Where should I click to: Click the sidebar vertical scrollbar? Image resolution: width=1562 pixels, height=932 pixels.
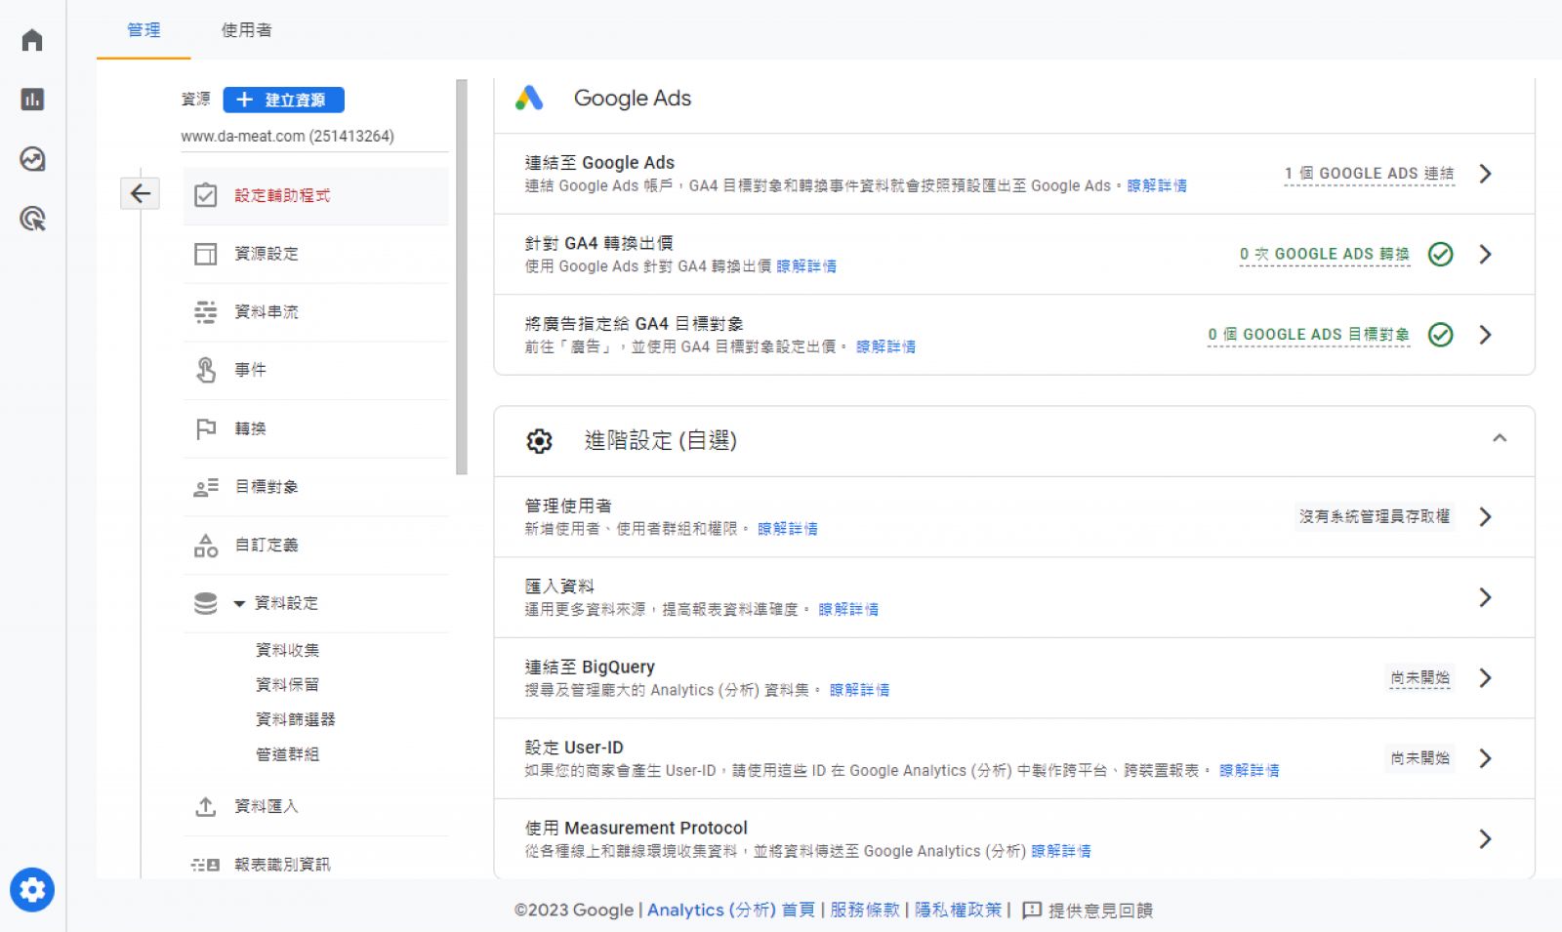(x=462, y=277)
